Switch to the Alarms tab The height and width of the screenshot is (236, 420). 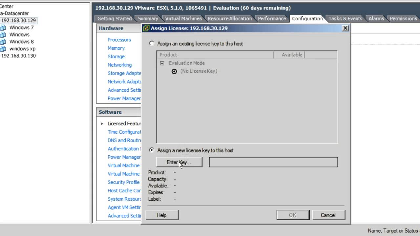click(x=376, y=19)
